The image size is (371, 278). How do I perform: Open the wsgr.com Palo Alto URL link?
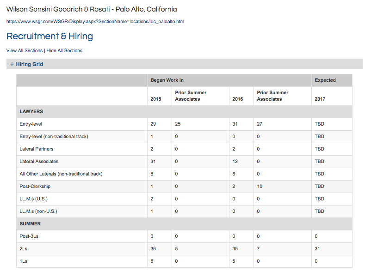point(95,22)
